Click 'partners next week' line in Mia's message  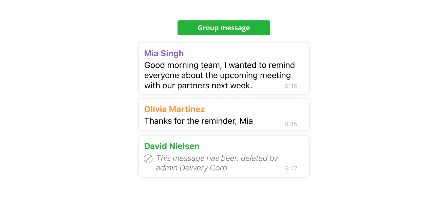point(214,85)
